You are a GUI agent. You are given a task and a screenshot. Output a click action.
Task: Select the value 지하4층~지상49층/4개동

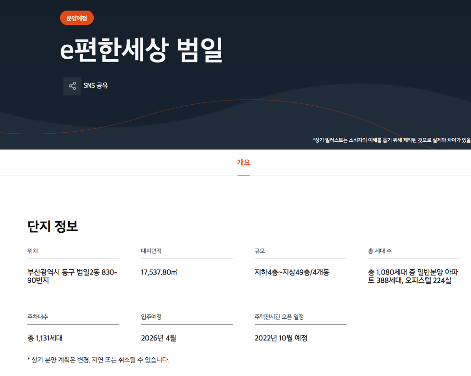point(292,272)
